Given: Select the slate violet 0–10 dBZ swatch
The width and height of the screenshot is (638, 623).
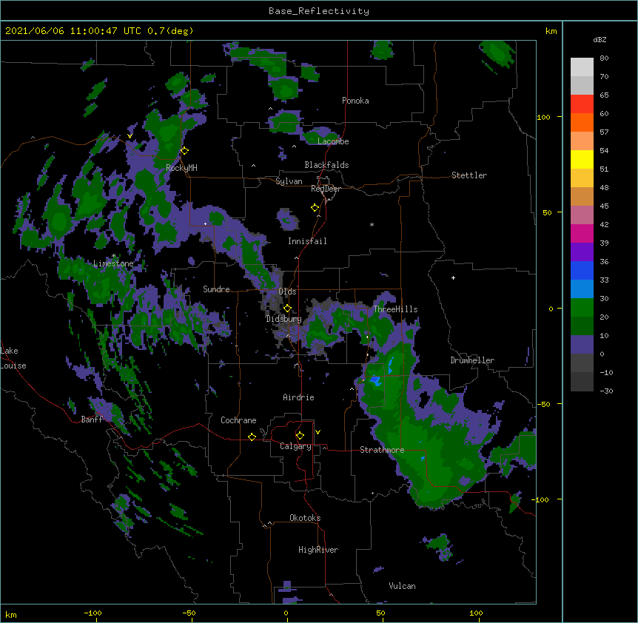Looking at the screenshot, I should click(x=582, y=345).
